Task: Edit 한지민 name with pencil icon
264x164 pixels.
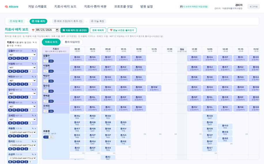Action: pos(33,141)
